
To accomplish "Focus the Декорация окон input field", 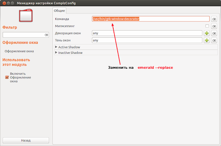I will click(x=147, y=33).
